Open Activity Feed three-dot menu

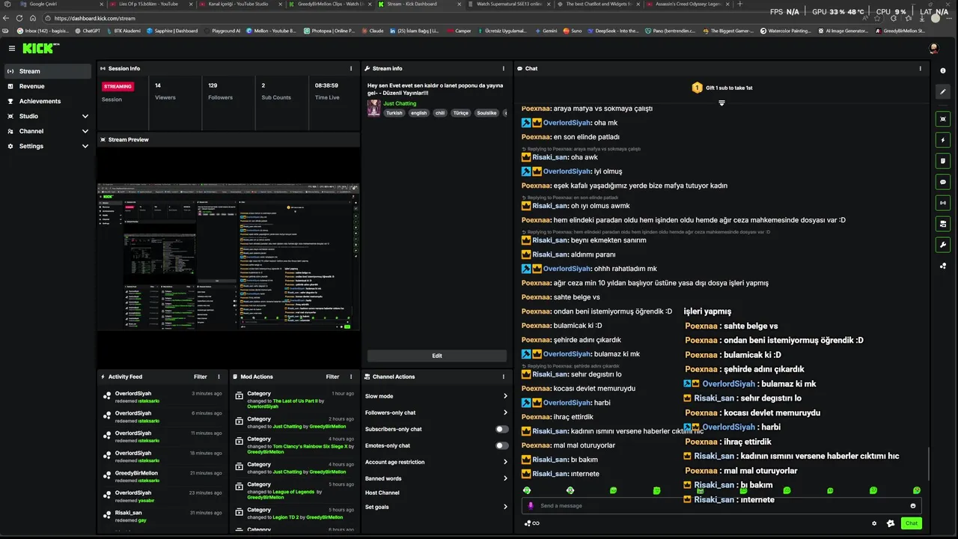[x=219, y=377]
